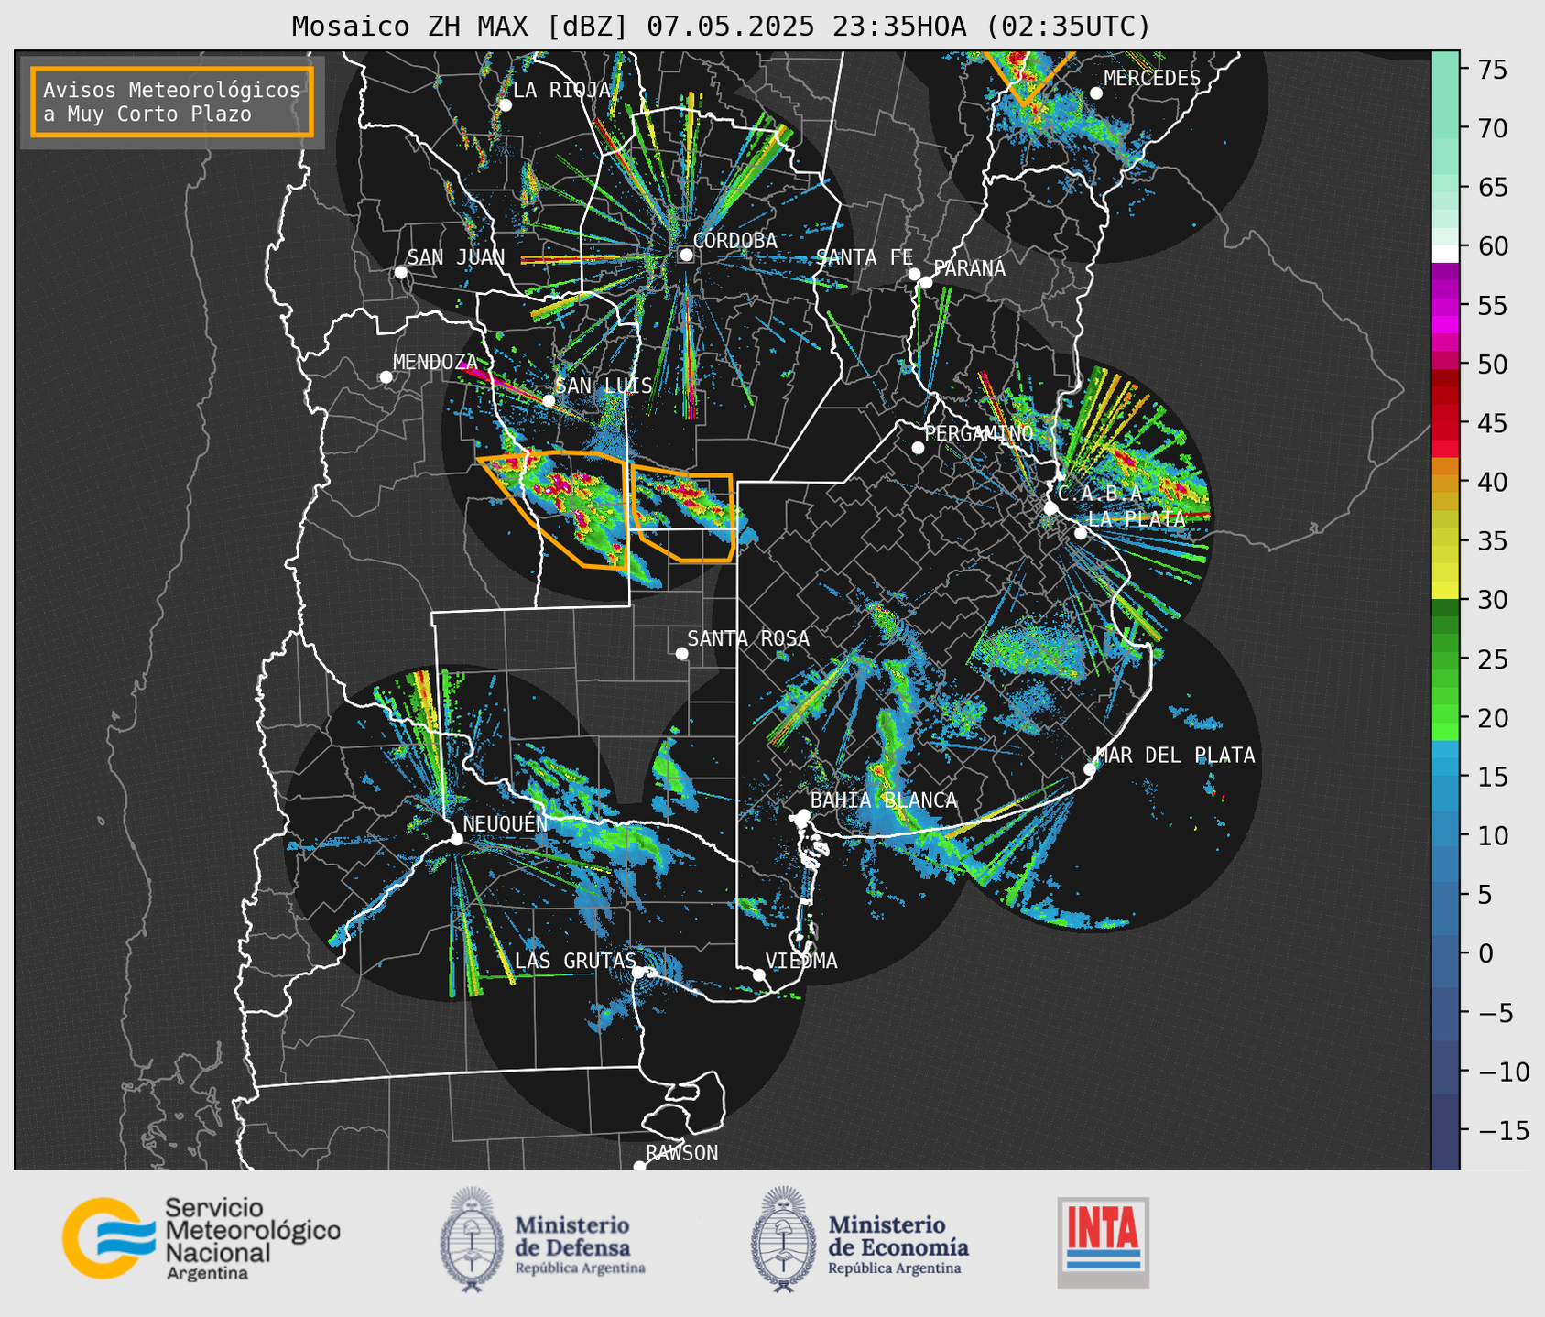
Task: Click the INTA logo
Action: (1103, 1242)
